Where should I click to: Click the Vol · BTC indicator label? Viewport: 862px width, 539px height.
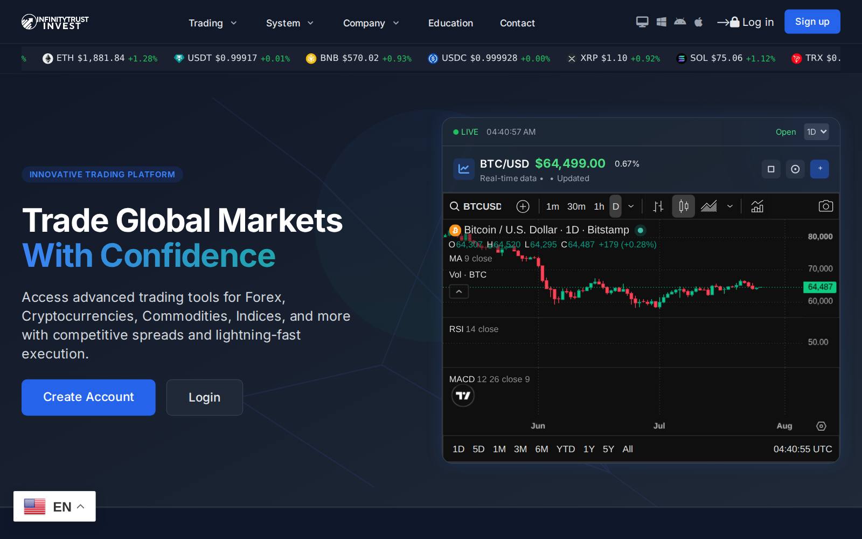click(468, 275)
